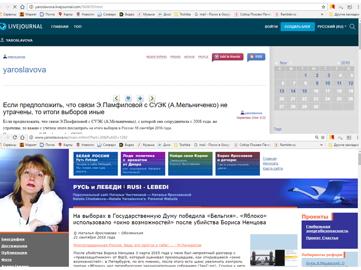The height and width of the screenshot is (270, 361).
Task: Open Rambler.ru bookmark in top browser
Action: click(286, 14)
